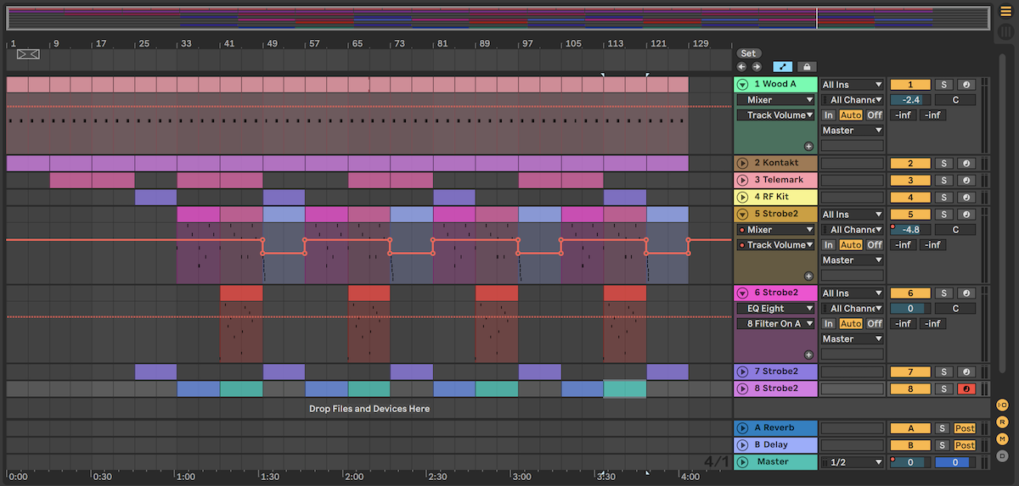Toggle the I-O section show button
Screen dimensions: 1019x486
point(1002,405)
